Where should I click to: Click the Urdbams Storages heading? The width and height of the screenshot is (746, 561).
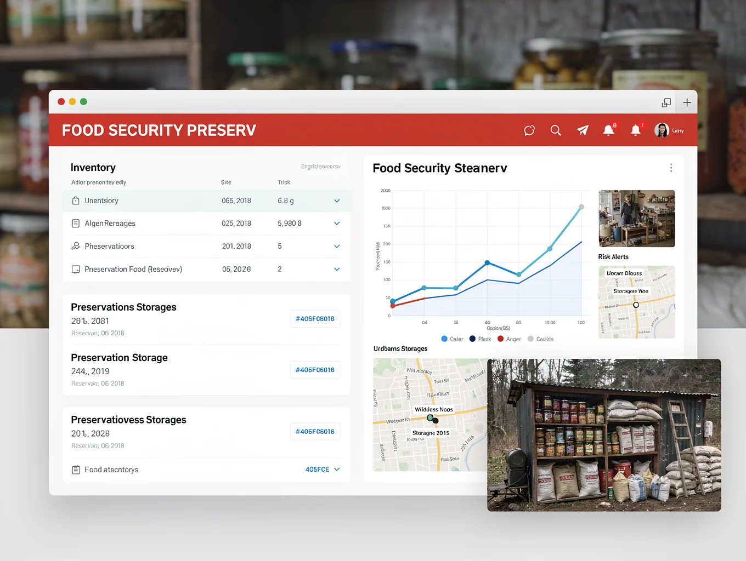click(400, 348)
